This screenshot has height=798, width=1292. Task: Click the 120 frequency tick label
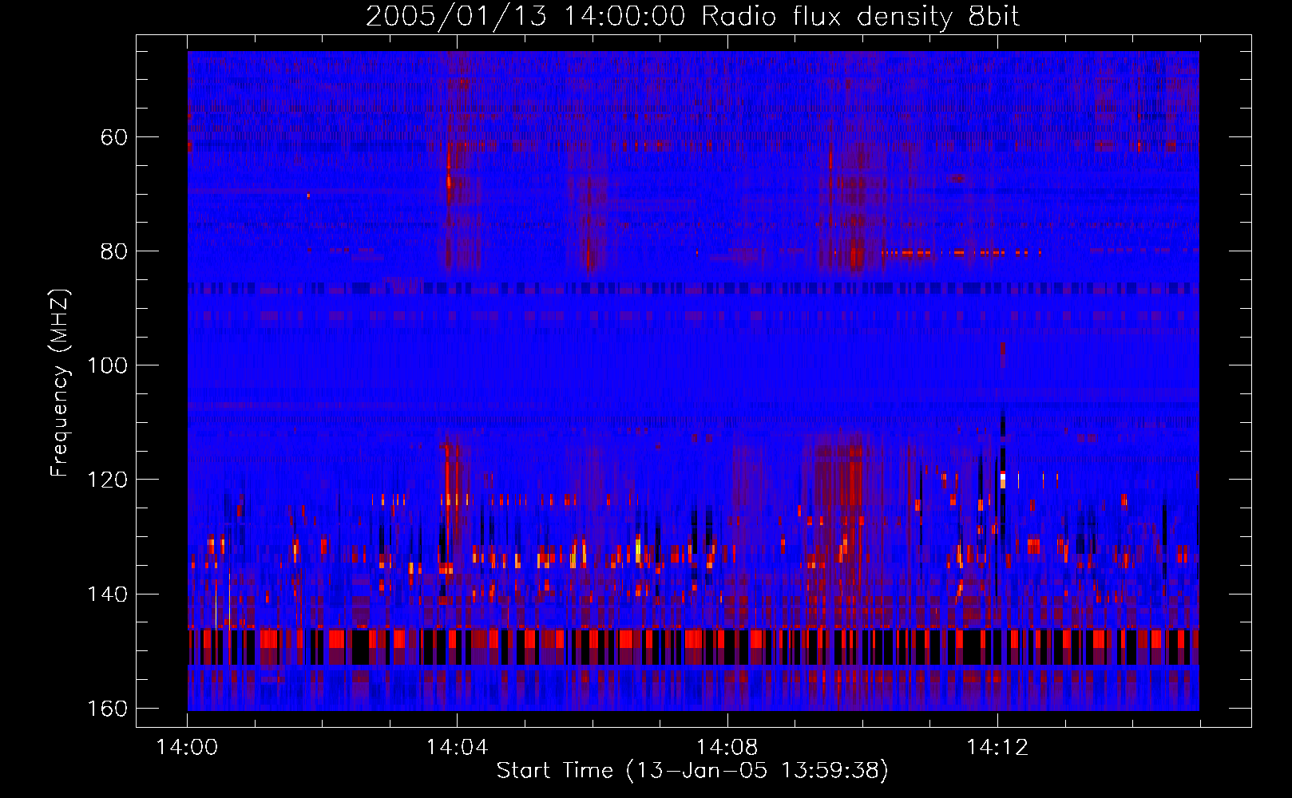click(x=107, y=480)
